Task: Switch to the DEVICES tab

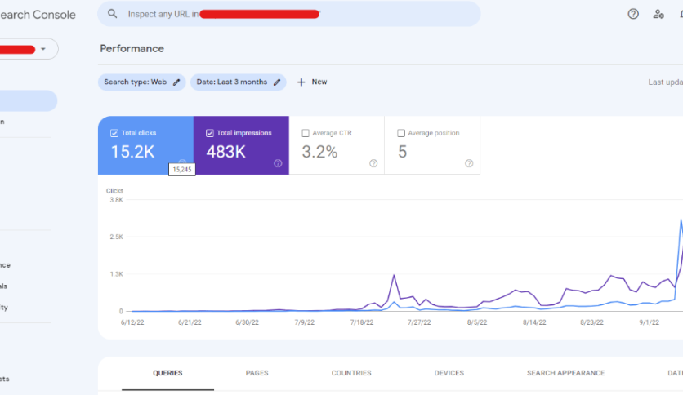Action: point(449,373)
